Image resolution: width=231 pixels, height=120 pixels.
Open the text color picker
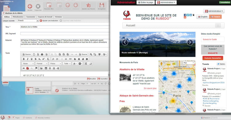pyautogui.click(x=75, y=63)
